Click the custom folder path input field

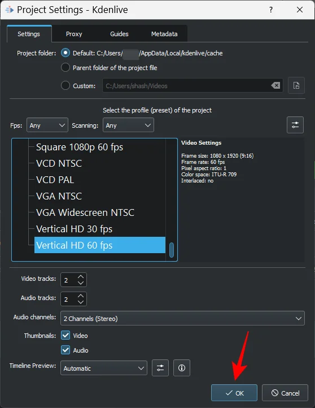tap(193, 85)
